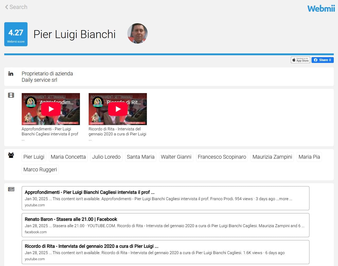
Task: Select the Maria Concetta name tag
Action: pyautogui.click(x=68, y=157)
